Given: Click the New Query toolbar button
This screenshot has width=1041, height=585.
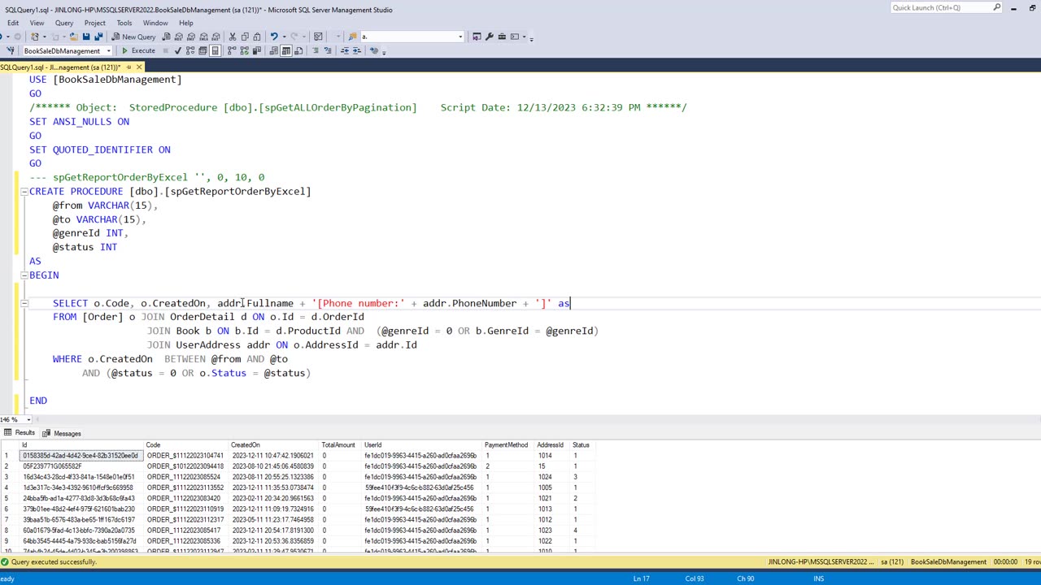Looking at the screenshot, I should 133,37.
